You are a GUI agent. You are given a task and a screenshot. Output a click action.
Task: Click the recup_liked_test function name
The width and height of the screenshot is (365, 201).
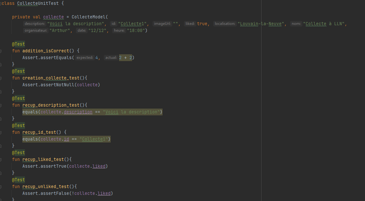tap(43, 159)
